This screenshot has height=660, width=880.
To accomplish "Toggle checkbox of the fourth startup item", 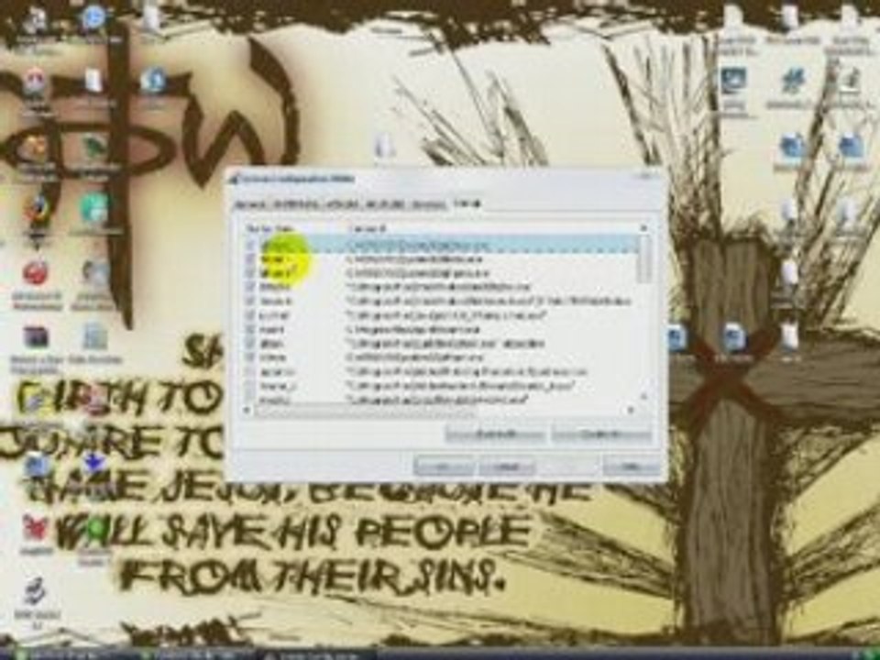I will [x=251, y=287].
